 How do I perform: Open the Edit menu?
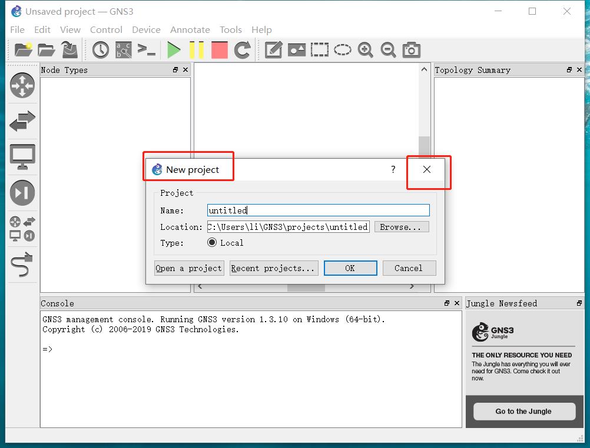(42, 30)
